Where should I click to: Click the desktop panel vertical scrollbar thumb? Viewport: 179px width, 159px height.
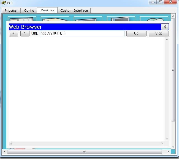173,70
